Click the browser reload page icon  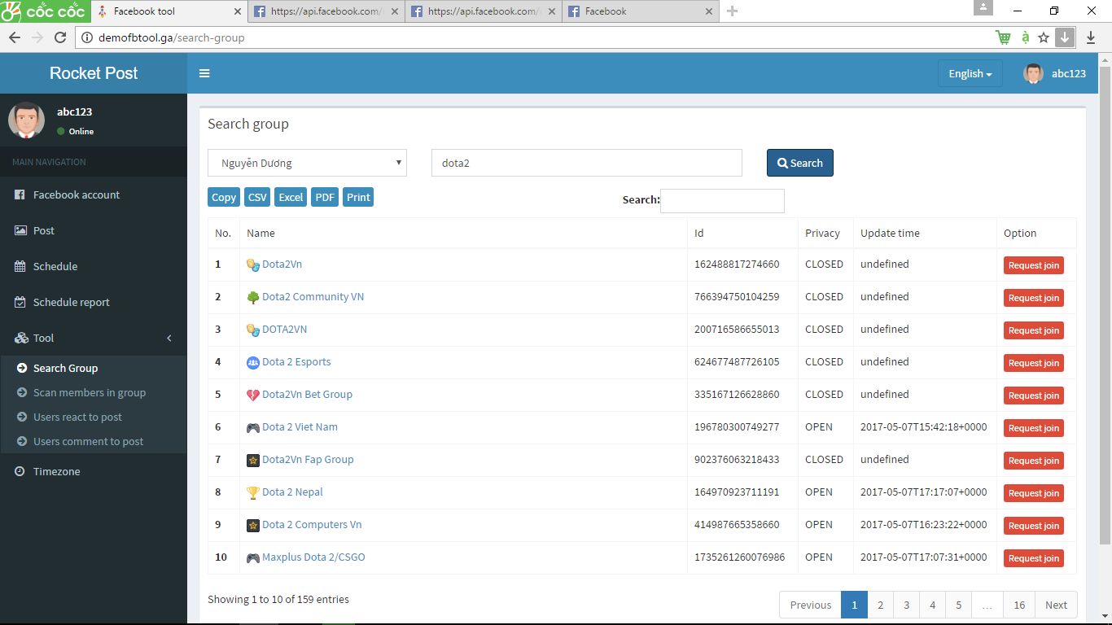tap(60, 37)
